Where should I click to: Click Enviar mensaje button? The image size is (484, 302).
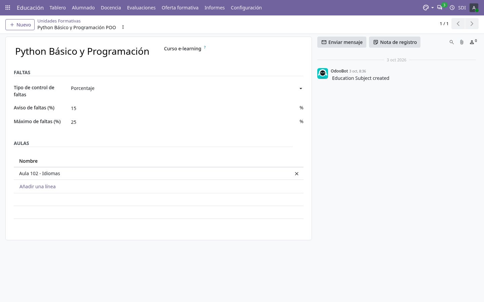342,42
